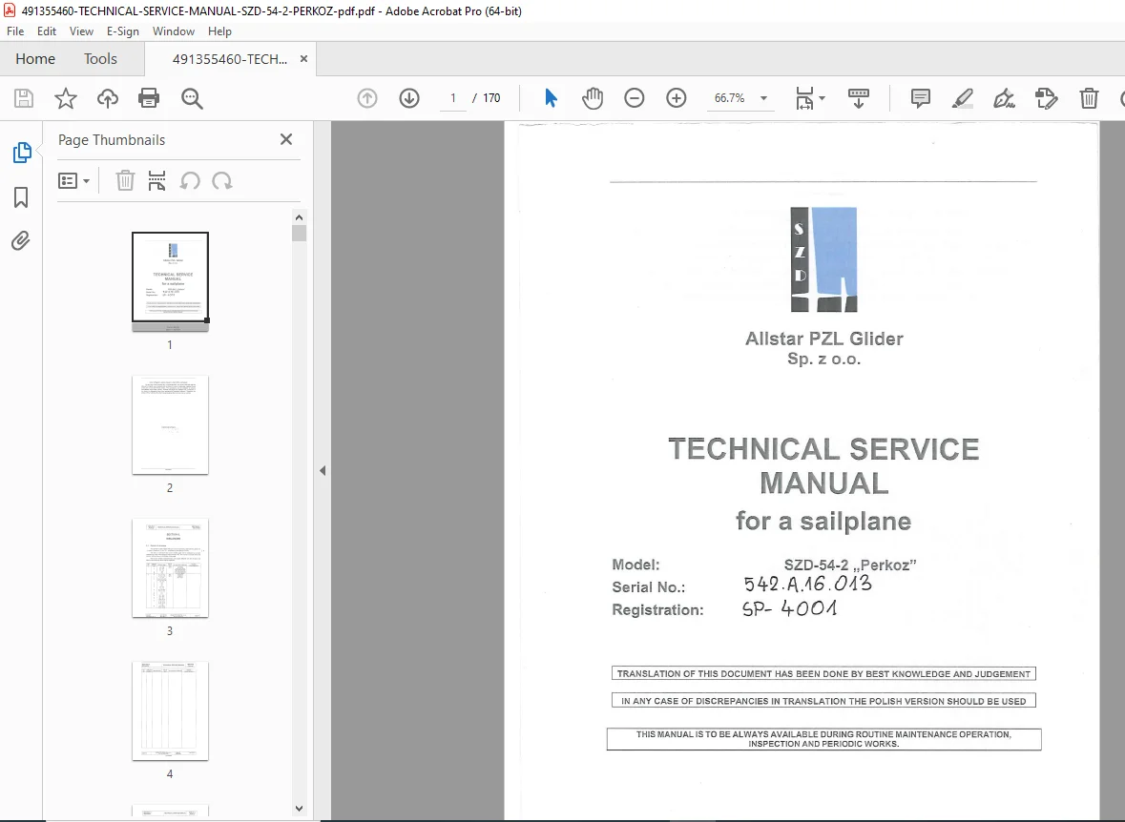Activate the Selection arrow tool

(551, 98)
